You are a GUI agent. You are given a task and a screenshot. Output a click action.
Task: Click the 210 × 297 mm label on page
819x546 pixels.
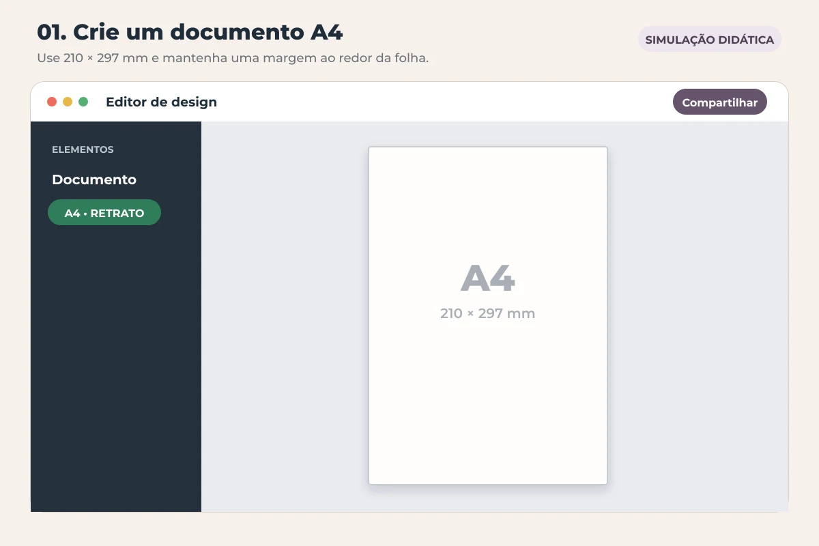(488, 314)
